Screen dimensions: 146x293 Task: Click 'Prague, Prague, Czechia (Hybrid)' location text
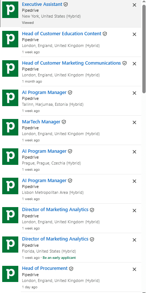point(51,163)
